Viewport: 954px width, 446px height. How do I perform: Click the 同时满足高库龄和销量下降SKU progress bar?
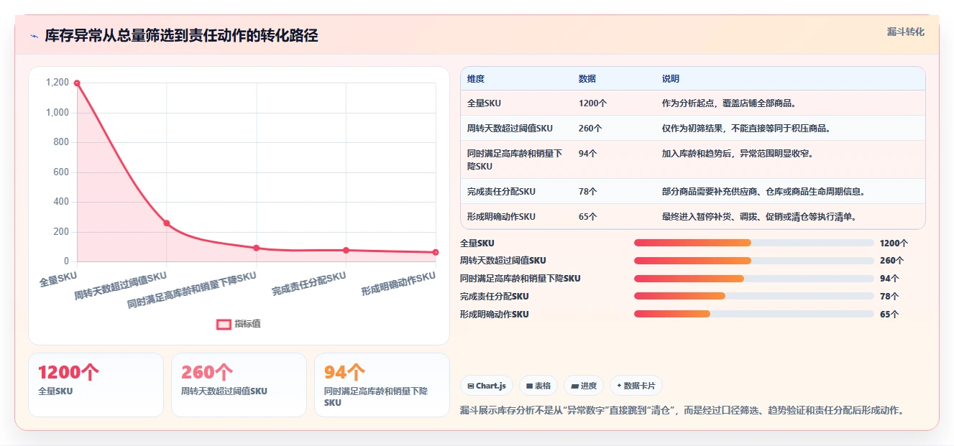tap(754, 279)
